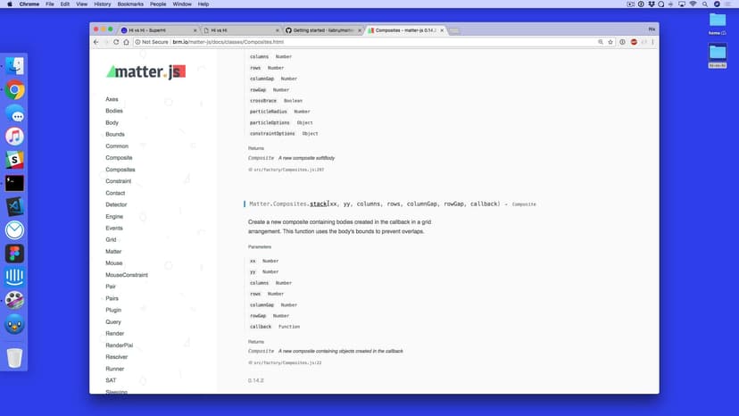
Task: Launch Visual Studio Code from the dock
Action: (x=14, y=207)
